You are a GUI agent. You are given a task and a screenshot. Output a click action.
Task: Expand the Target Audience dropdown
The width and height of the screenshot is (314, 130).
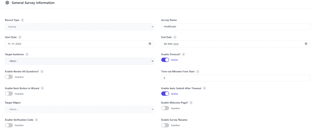[79, 61]
